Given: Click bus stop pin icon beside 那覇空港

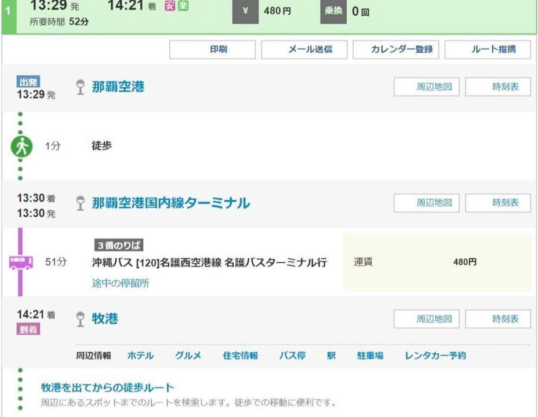Looking at the screenshot, I should [80, 87].
